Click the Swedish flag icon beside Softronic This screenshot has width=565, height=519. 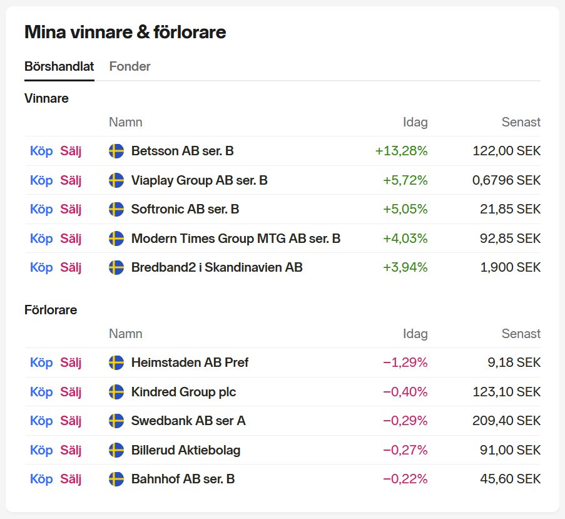pos(116,209)
